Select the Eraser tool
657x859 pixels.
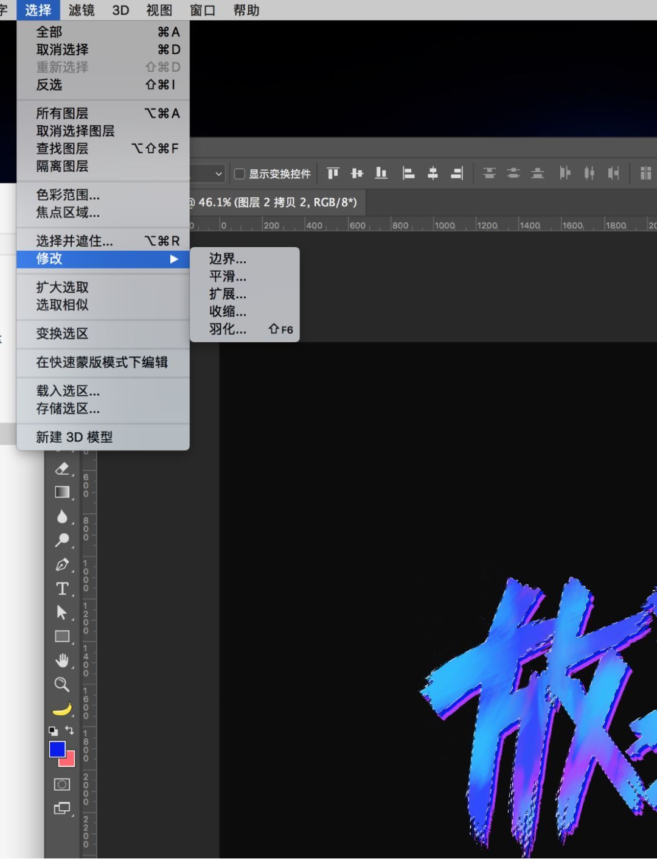pyautogui.click(x=62, y=468)
